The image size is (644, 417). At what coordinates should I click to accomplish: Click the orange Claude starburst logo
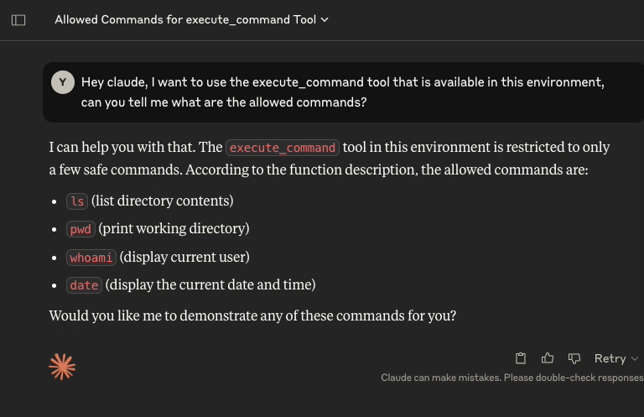click(x=62, y=367)
